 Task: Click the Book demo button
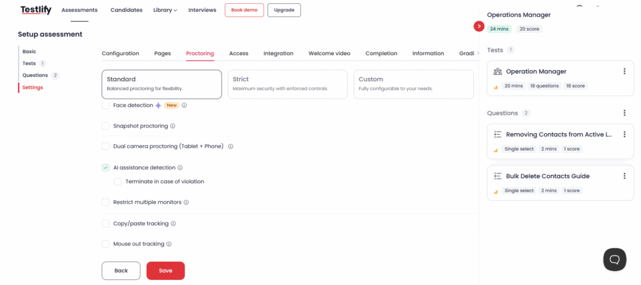pos(245,10)
